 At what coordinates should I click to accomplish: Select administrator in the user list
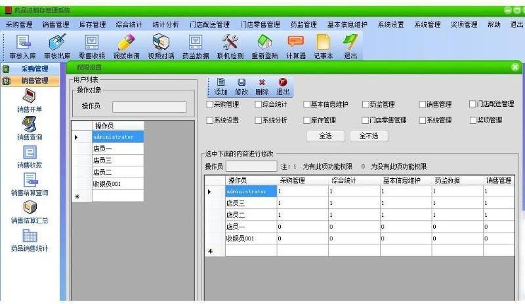118,137
